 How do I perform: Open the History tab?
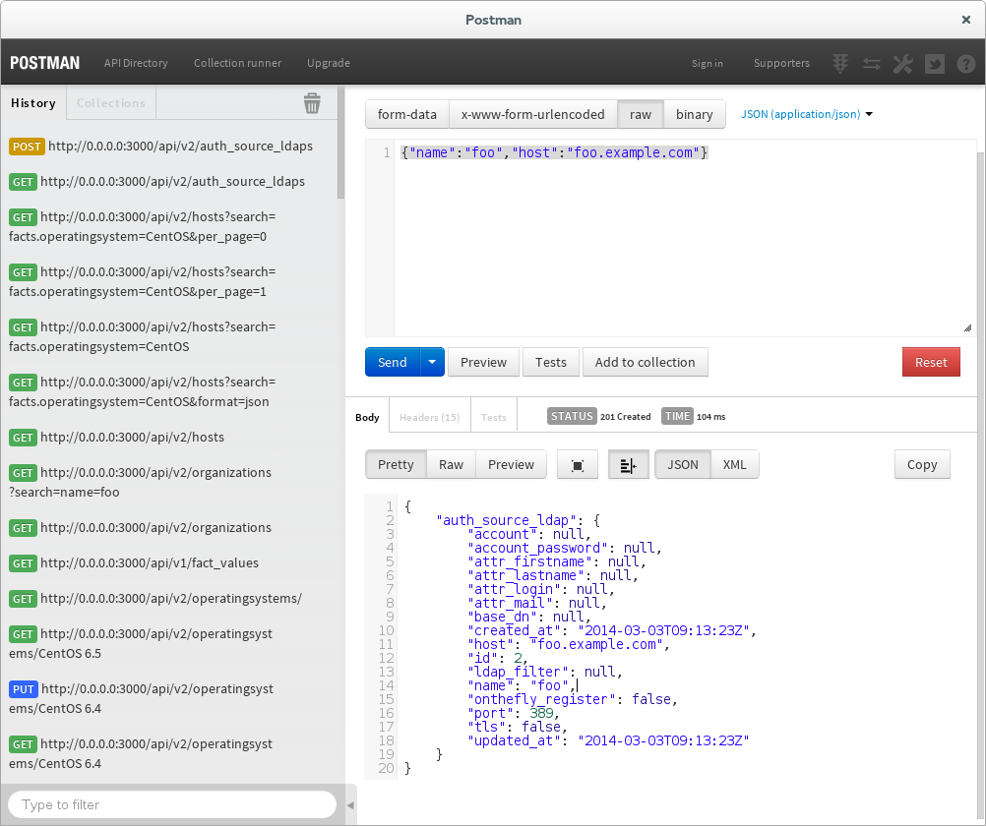pos(33,102)
